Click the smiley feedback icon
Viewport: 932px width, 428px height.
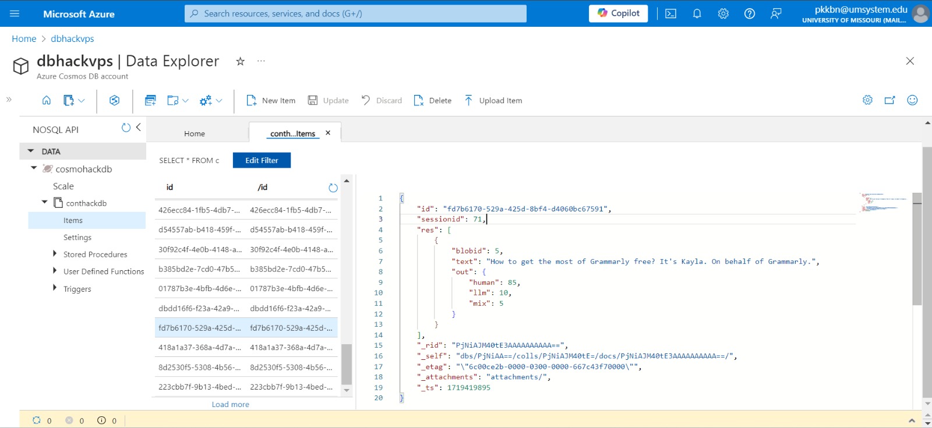pyautogui.click(x=912, y=100)
